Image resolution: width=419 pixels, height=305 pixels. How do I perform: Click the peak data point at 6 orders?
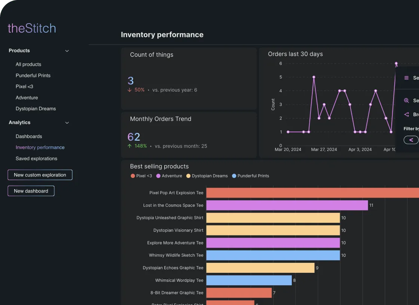tap(396, 64)
